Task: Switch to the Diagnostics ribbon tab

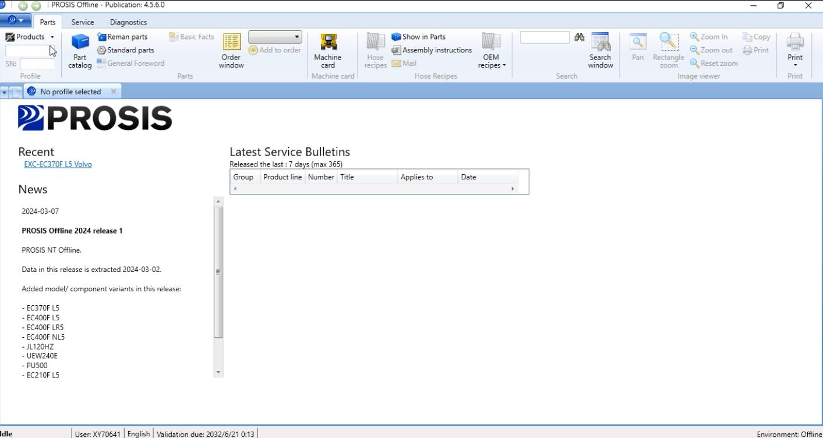Action: tap(128, 22)
